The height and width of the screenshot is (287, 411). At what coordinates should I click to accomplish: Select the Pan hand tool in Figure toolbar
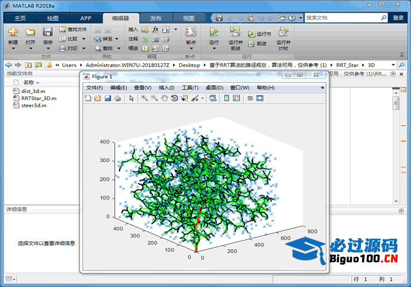pyautogui.click(x=165, y=98)
